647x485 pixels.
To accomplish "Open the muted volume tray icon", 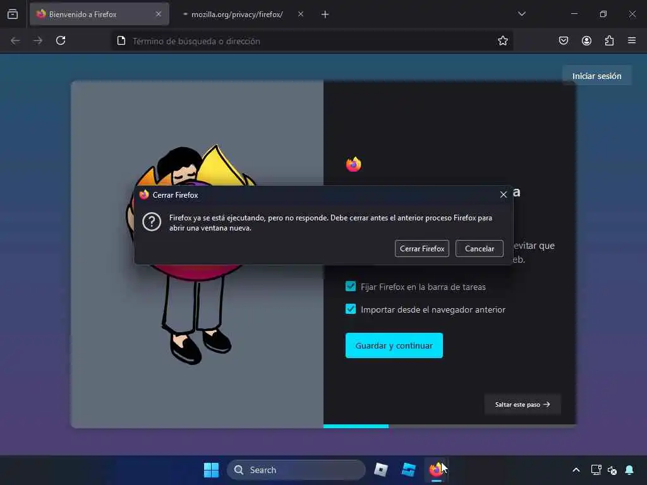I will click(612, 470).
